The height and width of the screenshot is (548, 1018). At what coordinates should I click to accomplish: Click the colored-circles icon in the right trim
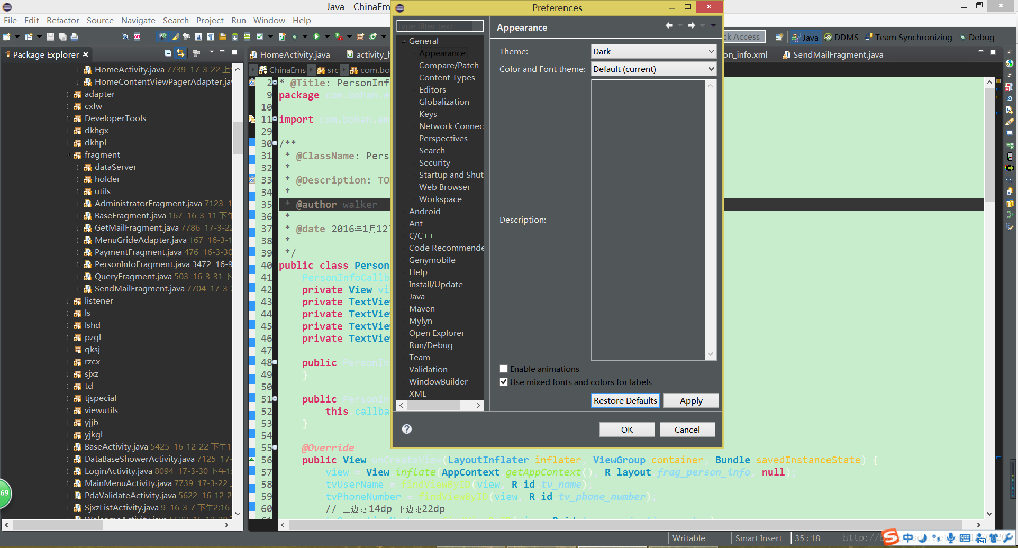(x=1010, y=63)
